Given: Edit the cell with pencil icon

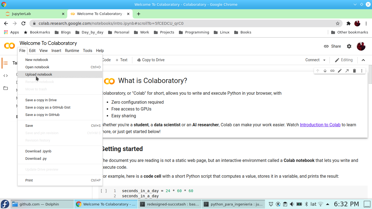Looking at the screenshot, I should 340,71.
